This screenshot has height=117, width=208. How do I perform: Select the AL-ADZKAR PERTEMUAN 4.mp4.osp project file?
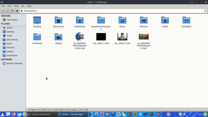point(80,37)
